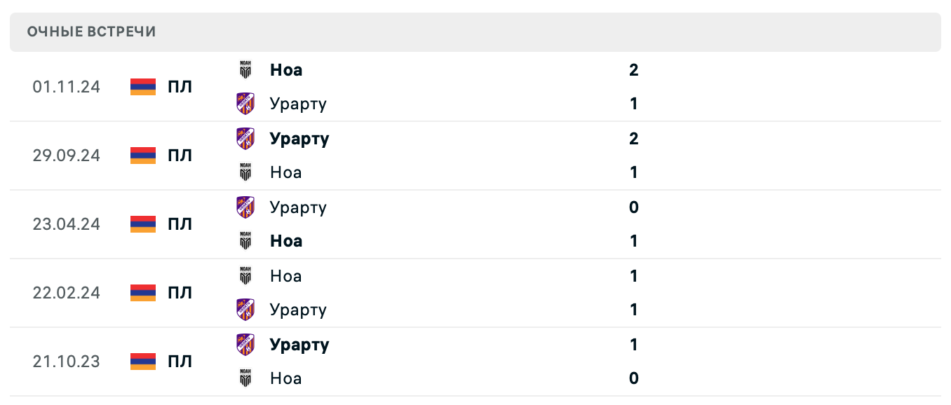Screen dimensions: 951x405
Task: Click the ПЛ league label for 29.09.24
Action: point(180,156)
